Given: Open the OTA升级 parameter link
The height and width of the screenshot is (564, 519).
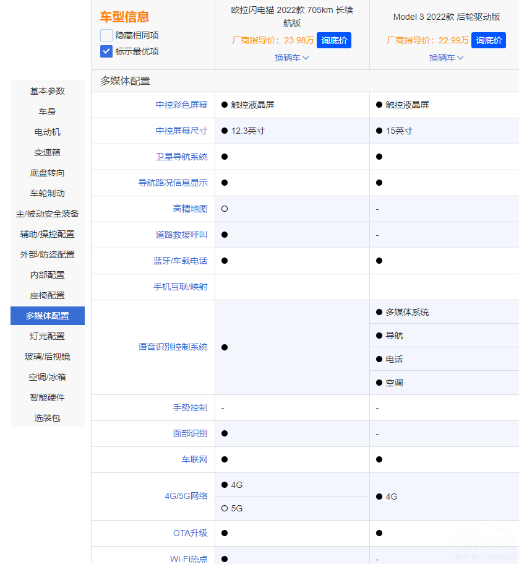Looking at the screenshot, I should click(190, 533).
